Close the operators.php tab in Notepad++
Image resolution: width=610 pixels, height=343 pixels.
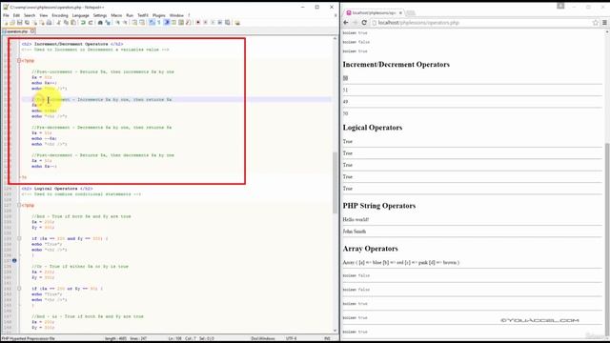point(32,31)
